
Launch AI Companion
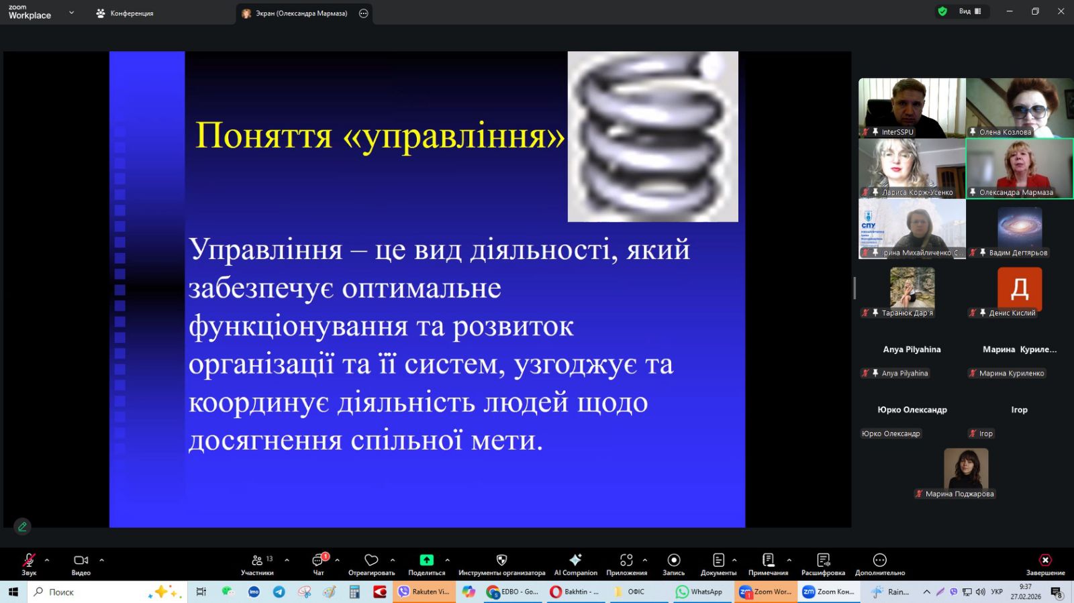[575, 560]
